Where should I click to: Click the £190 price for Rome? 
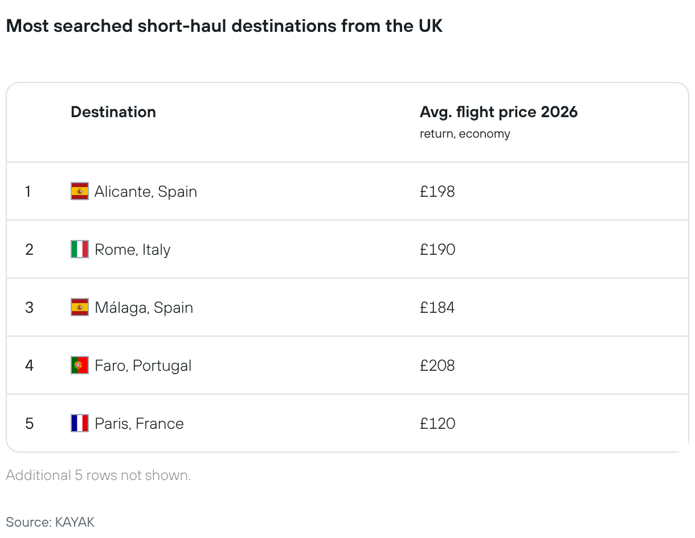point(438,250)
